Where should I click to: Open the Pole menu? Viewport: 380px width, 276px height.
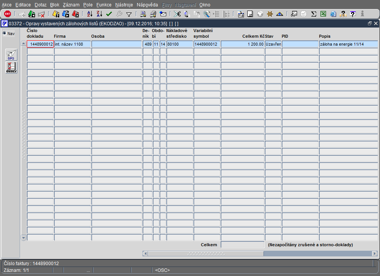click(x=88, y=5)
